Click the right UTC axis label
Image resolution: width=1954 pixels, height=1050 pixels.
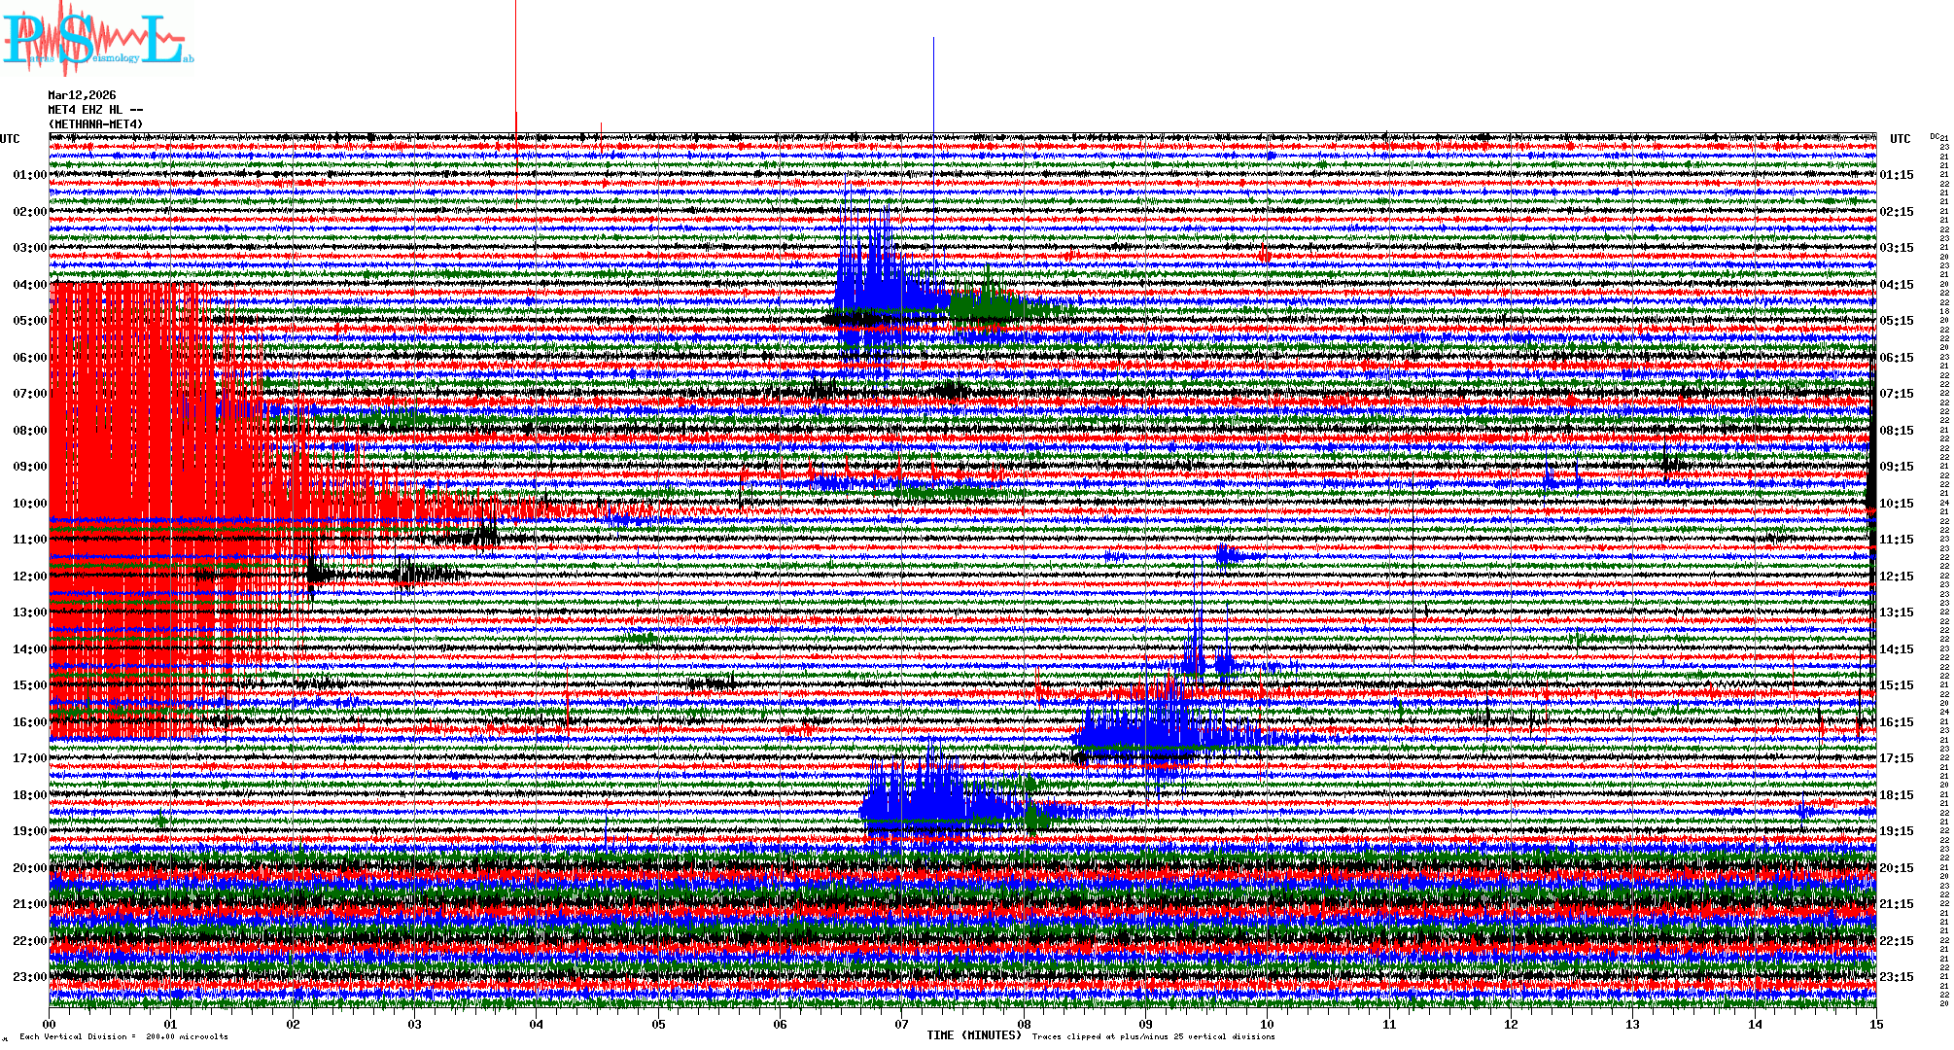pyautogui.click(x=1900, y=139)
